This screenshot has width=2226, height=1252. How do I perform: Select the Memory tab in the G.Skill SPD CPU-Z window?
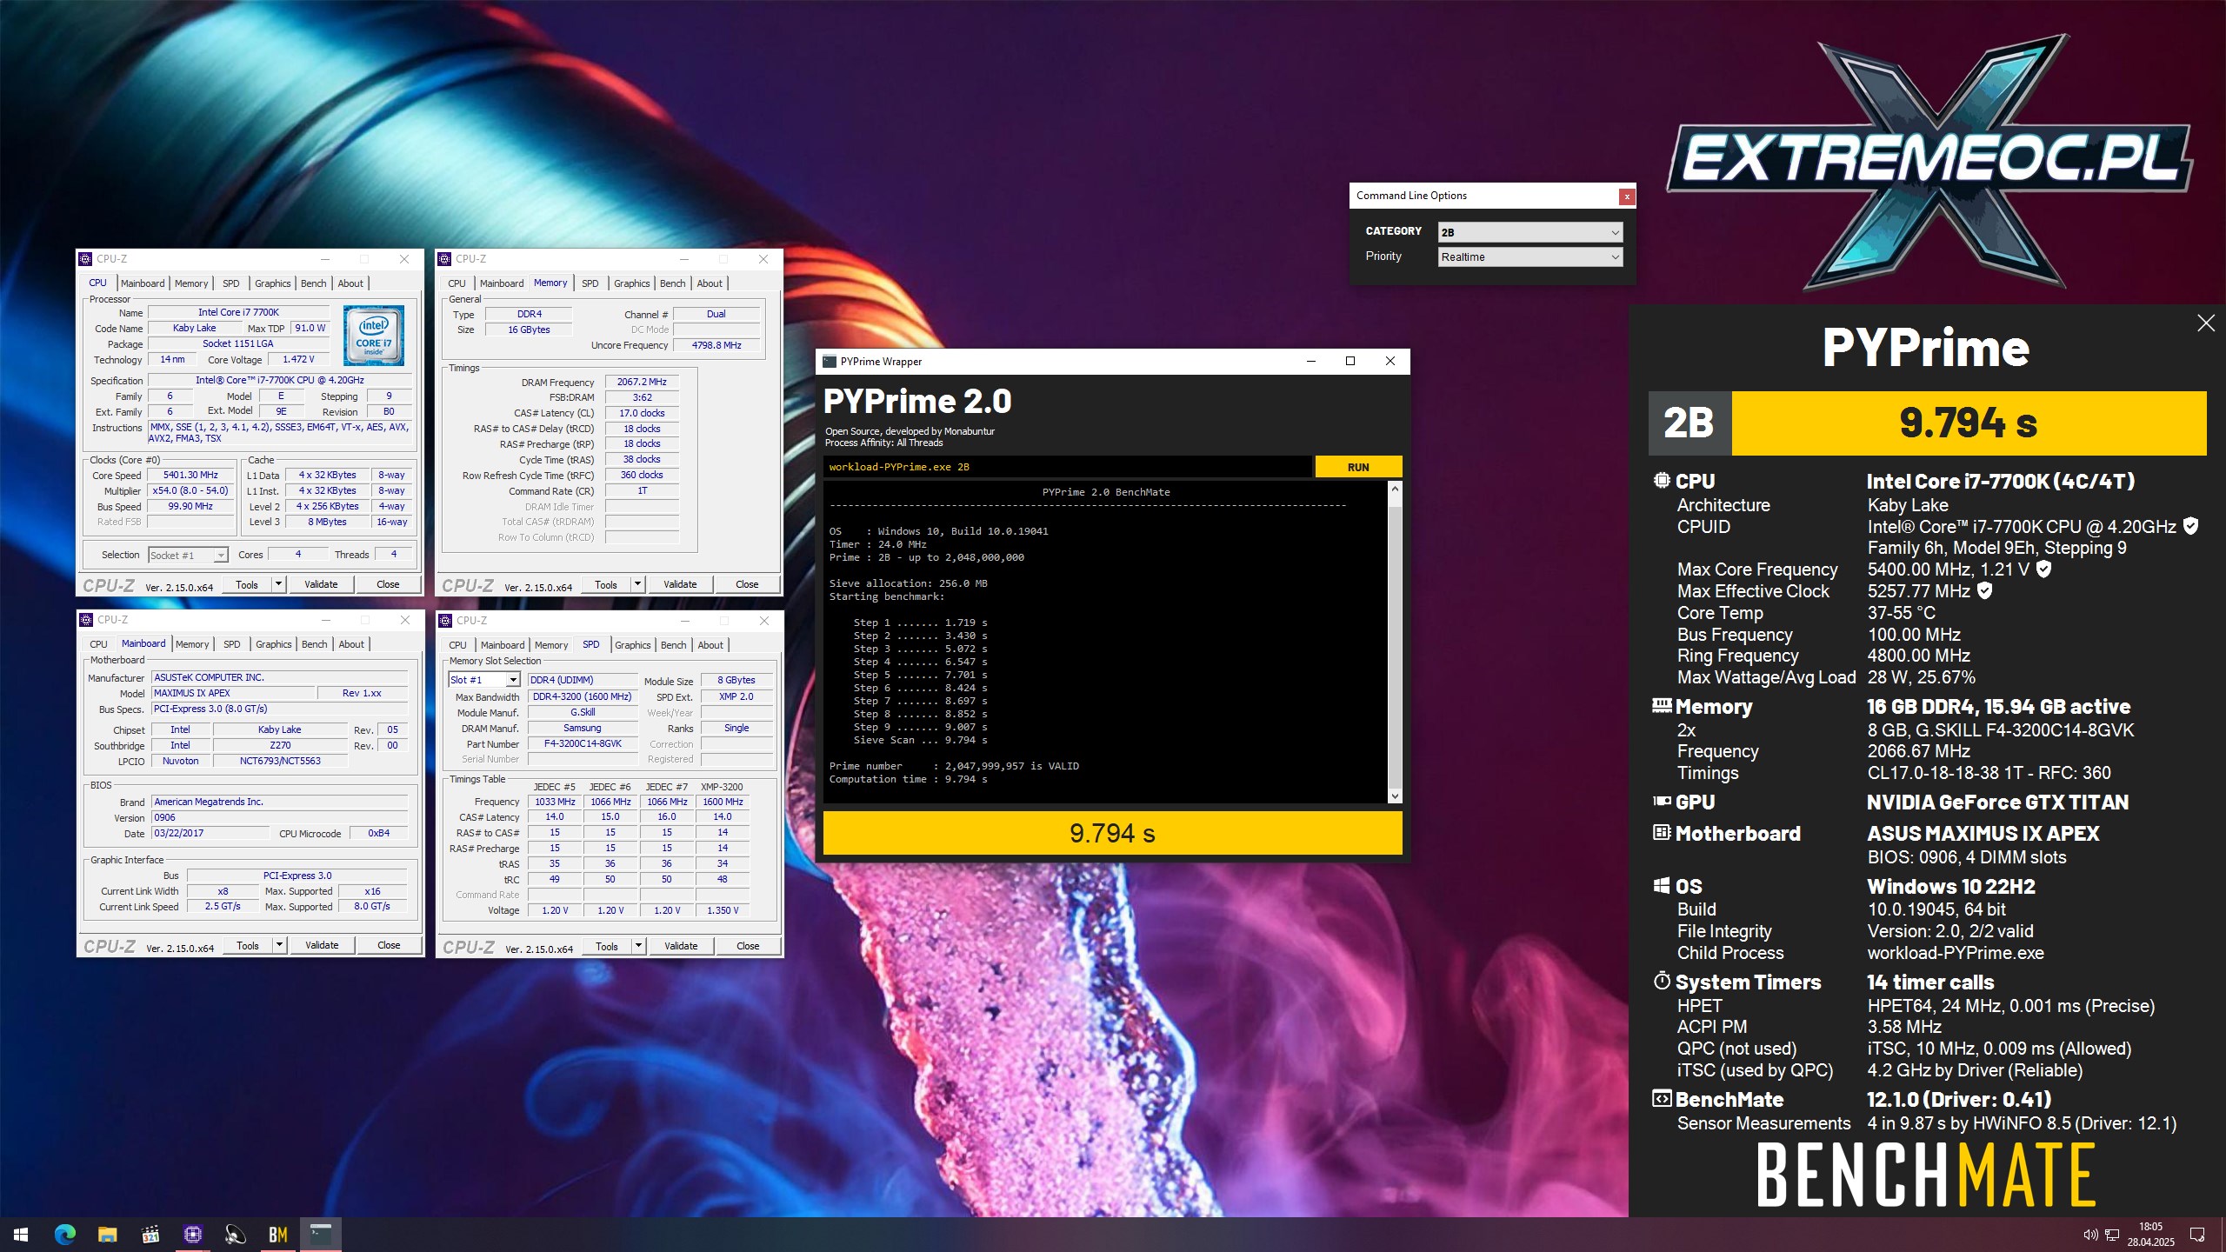tap(551, 645)
